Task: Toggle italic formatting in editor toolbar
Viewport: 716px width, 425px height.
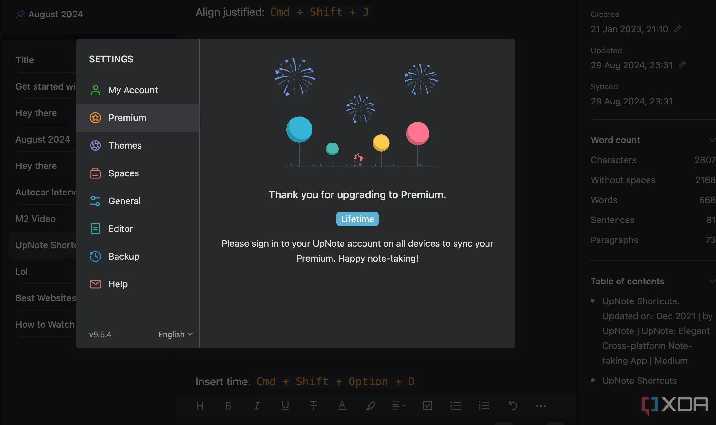Action: (x=257, y=406)
